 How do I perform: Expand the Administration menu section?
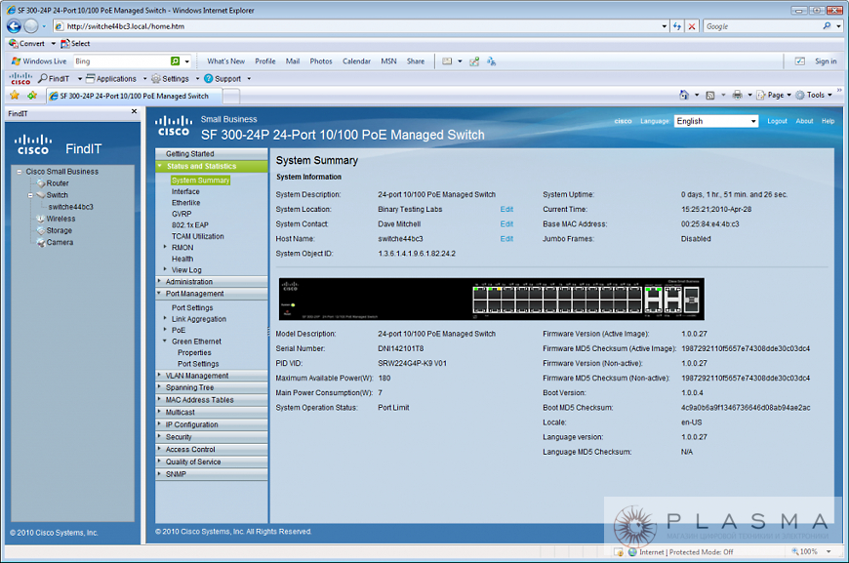coord(211,281)
